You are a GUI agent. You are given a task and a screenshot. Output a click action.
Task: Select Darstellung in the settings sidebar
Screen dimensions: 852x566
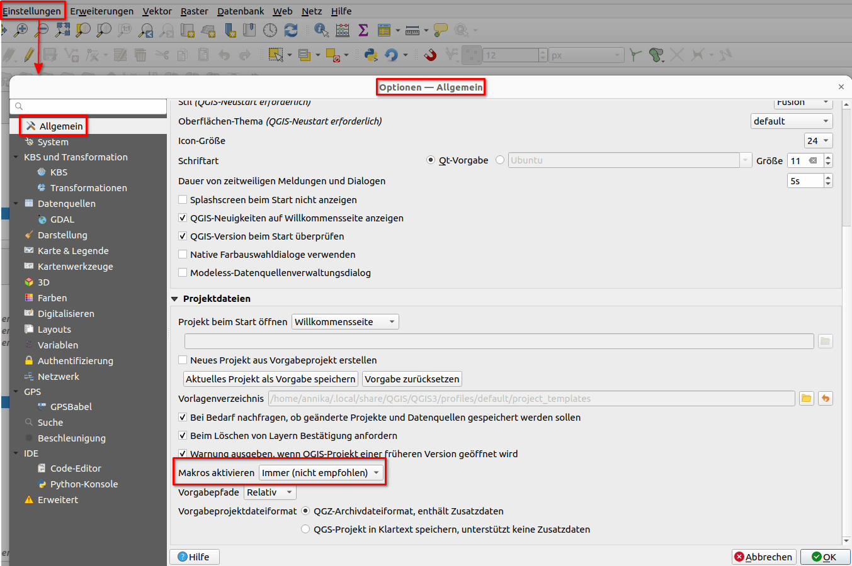[x=62, y=235]
